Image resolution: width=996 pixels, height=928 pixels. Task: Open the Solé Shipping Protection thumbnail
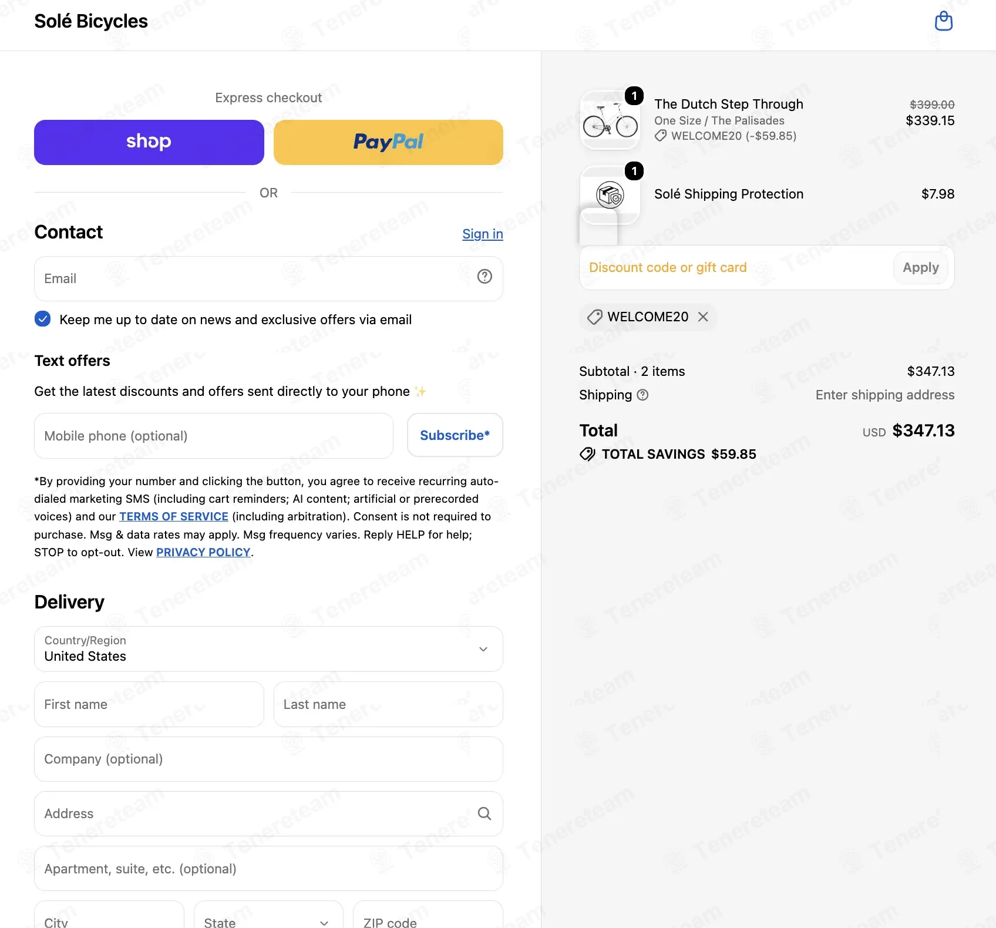pos(610,196)
